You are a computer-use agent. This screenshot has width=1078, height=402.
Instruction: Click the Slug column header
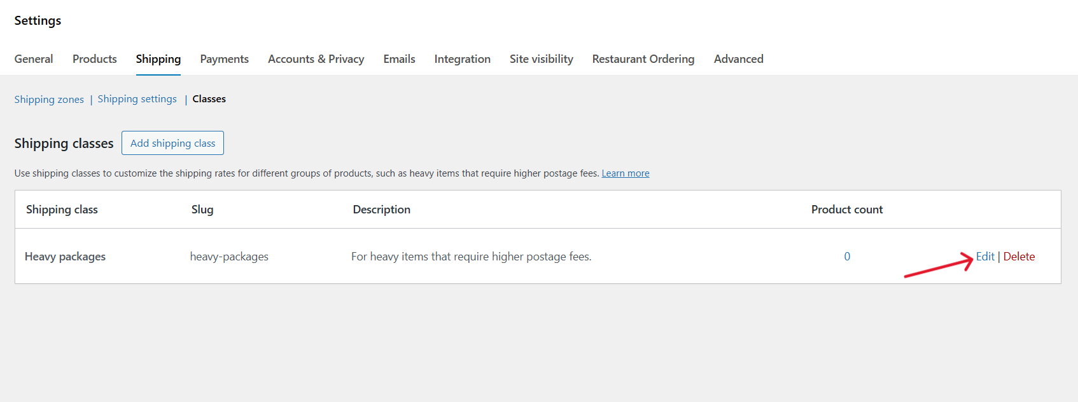[x=202, y=210]
